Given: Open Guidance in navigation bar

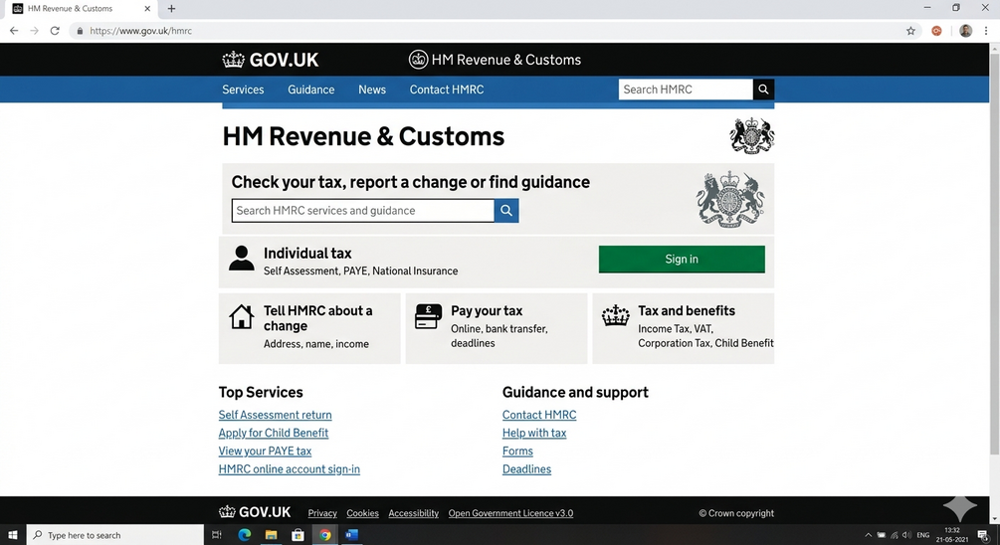Looking at the screenshot, I should click(311, 90).
